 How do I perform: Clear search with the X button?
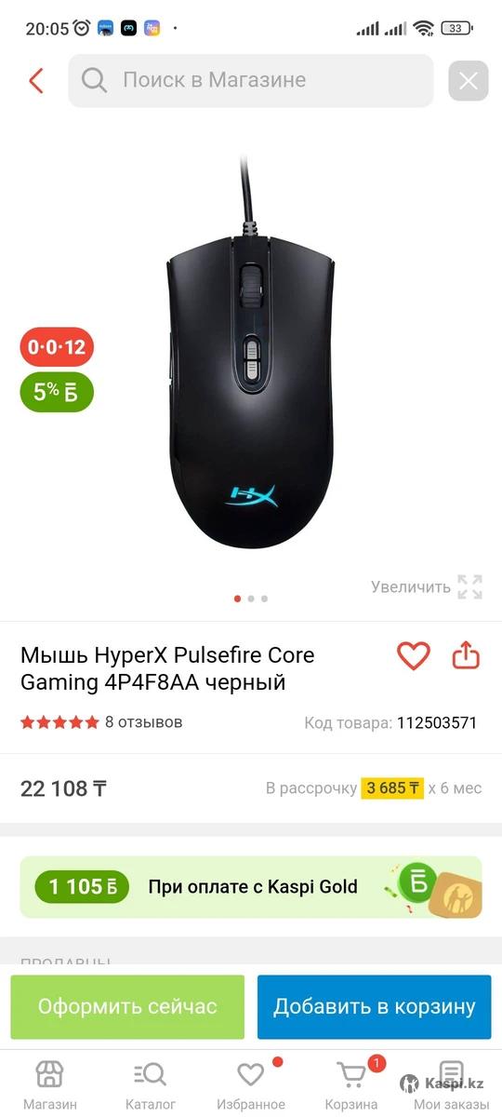pyautogui.click(x=469, y=81)
